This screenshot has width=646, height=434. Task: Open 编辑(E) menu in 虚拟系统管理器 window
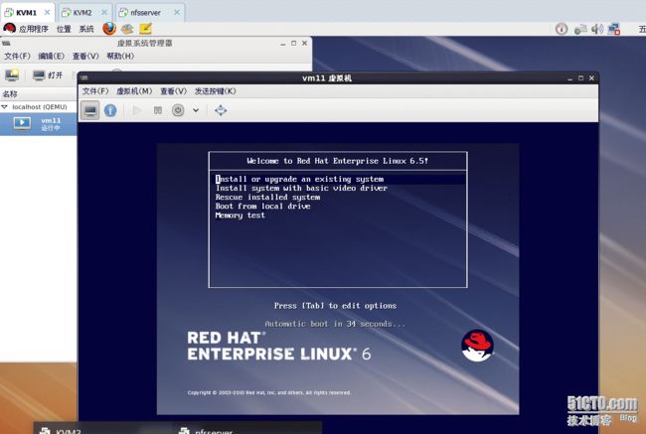[x=51, y=56]
